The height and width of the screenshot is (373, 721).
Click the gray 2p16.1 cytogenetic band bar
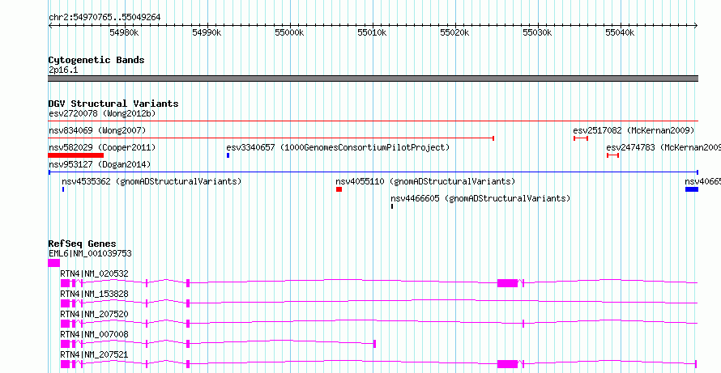(373, 78)
